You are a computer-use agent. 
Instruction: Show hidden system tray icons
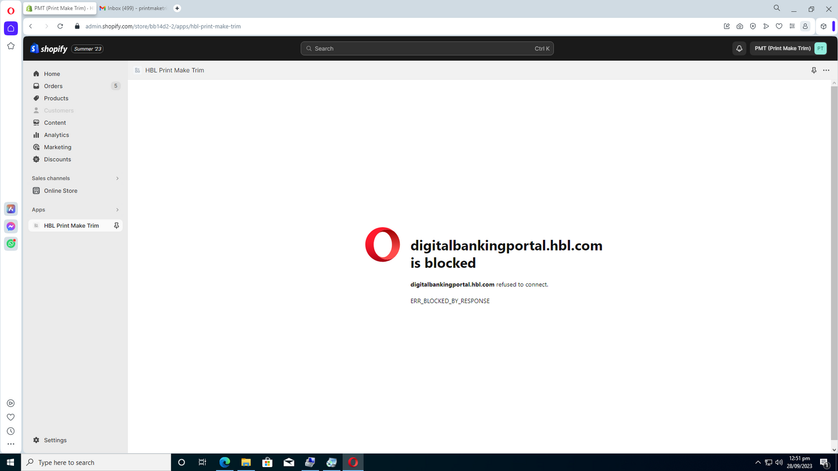(x=758, y=462)
